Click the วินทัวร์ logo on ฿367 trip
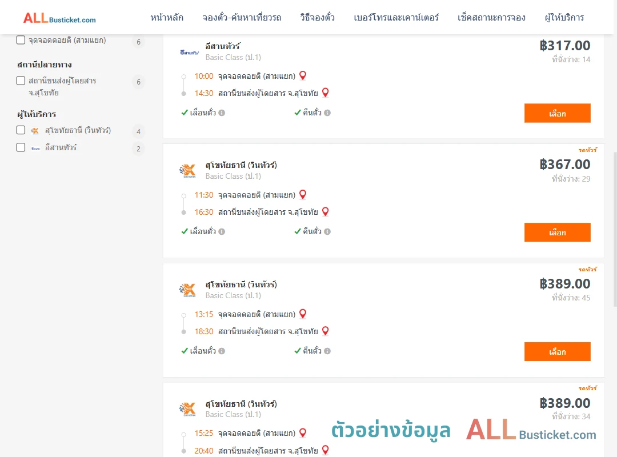This screenshot has width=617, height=457. 187,171
